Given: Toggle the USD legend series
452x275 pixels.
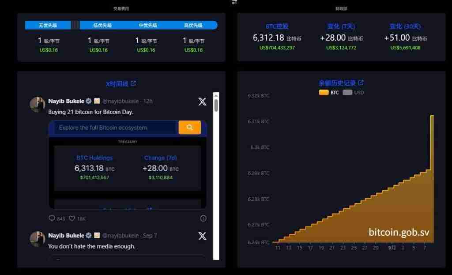Looking at the screenshot, I should tap(353, 92).
